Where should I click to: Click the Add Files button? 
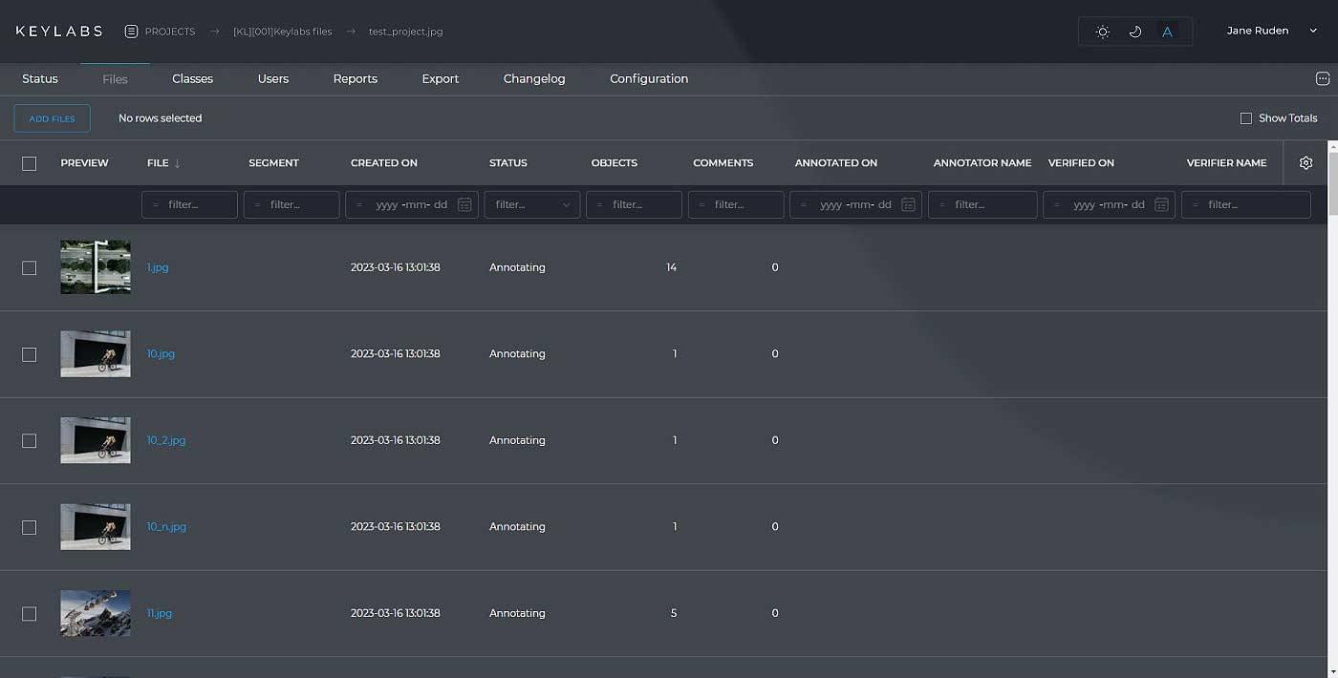(52, 118)
